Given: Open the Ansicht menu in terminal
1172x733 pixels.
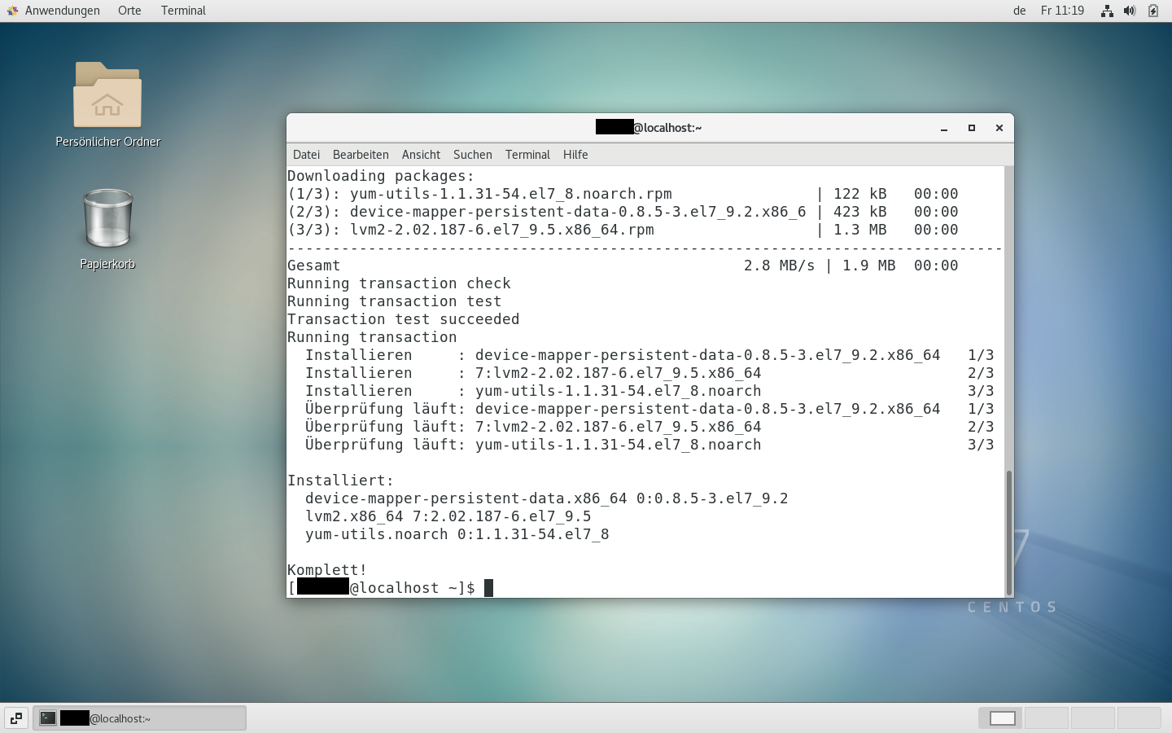Looking at the screenshot, I should tap(421, 155).
